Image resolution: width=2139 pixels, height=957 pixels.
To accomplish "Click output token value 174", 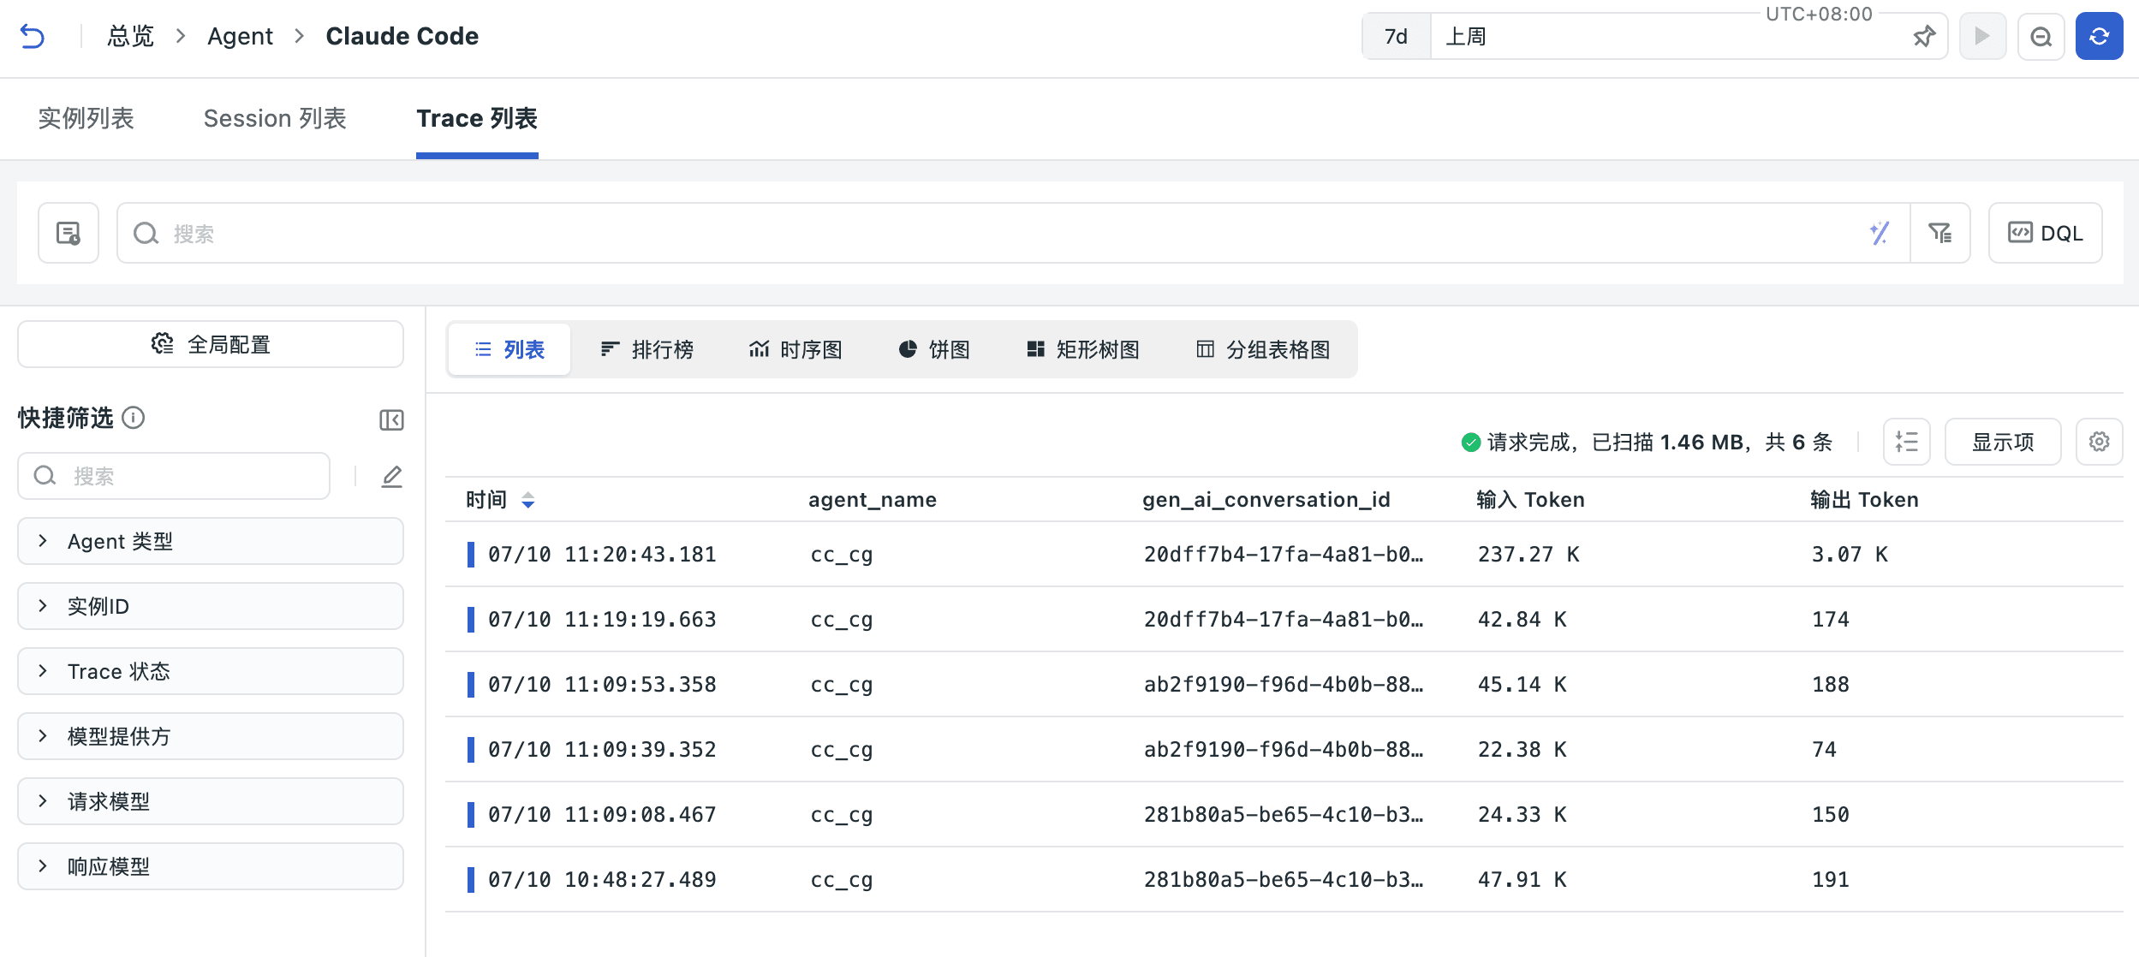I will [1831, 620].
